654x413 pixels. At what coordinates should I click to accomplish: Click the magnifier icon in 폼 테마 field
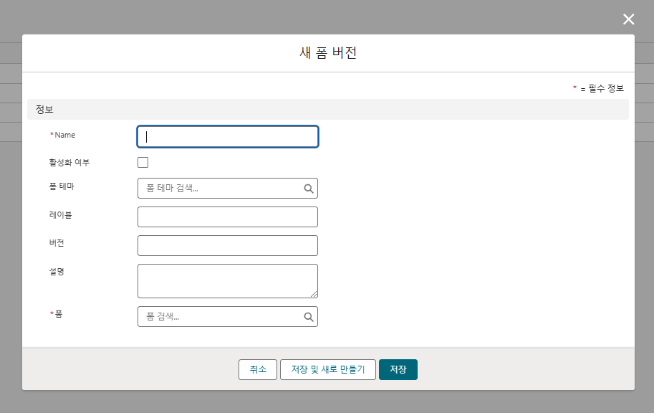[x=309, y=189]
